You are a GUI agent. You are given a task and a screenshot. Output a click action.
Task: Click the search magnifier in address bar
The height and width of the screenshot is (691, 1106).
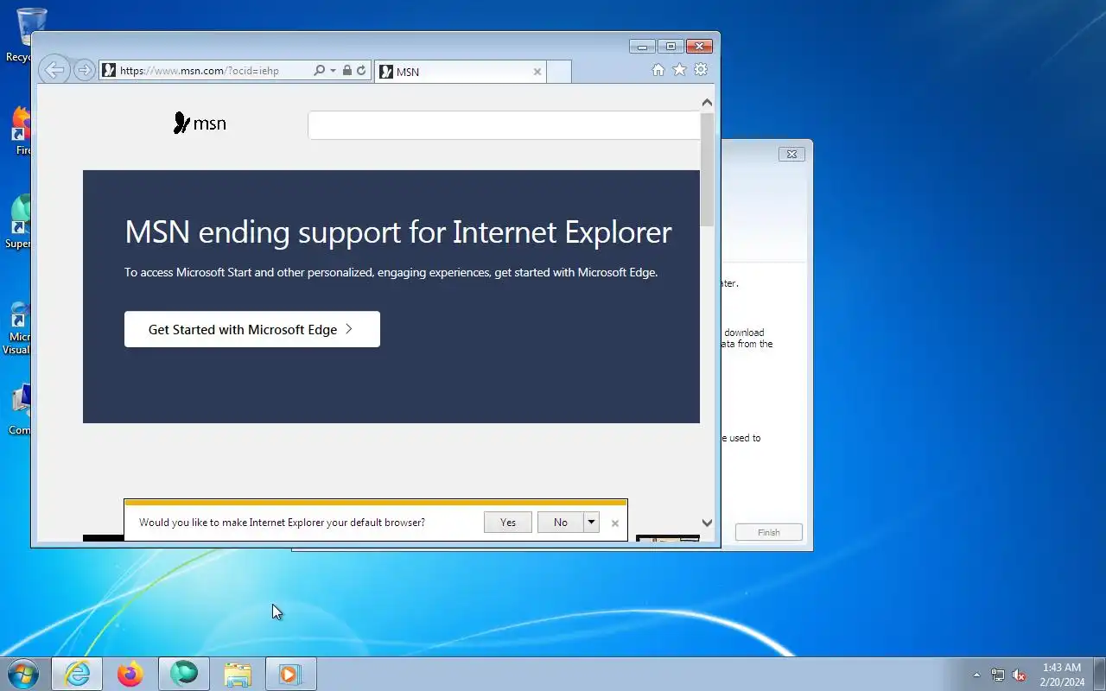pos(319,71)
